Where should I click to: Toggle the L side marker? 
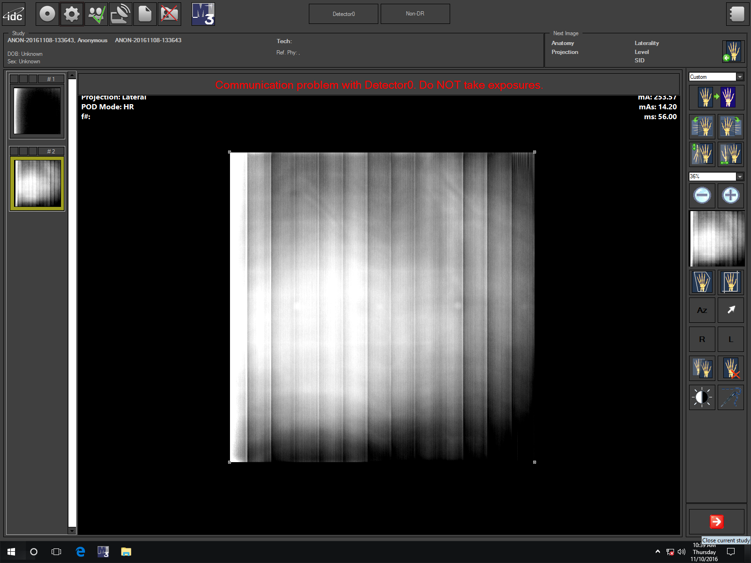[730, 339]
